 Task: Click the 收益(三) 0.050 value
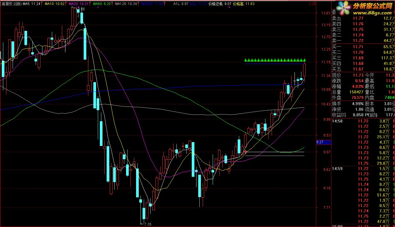[358, 115]
